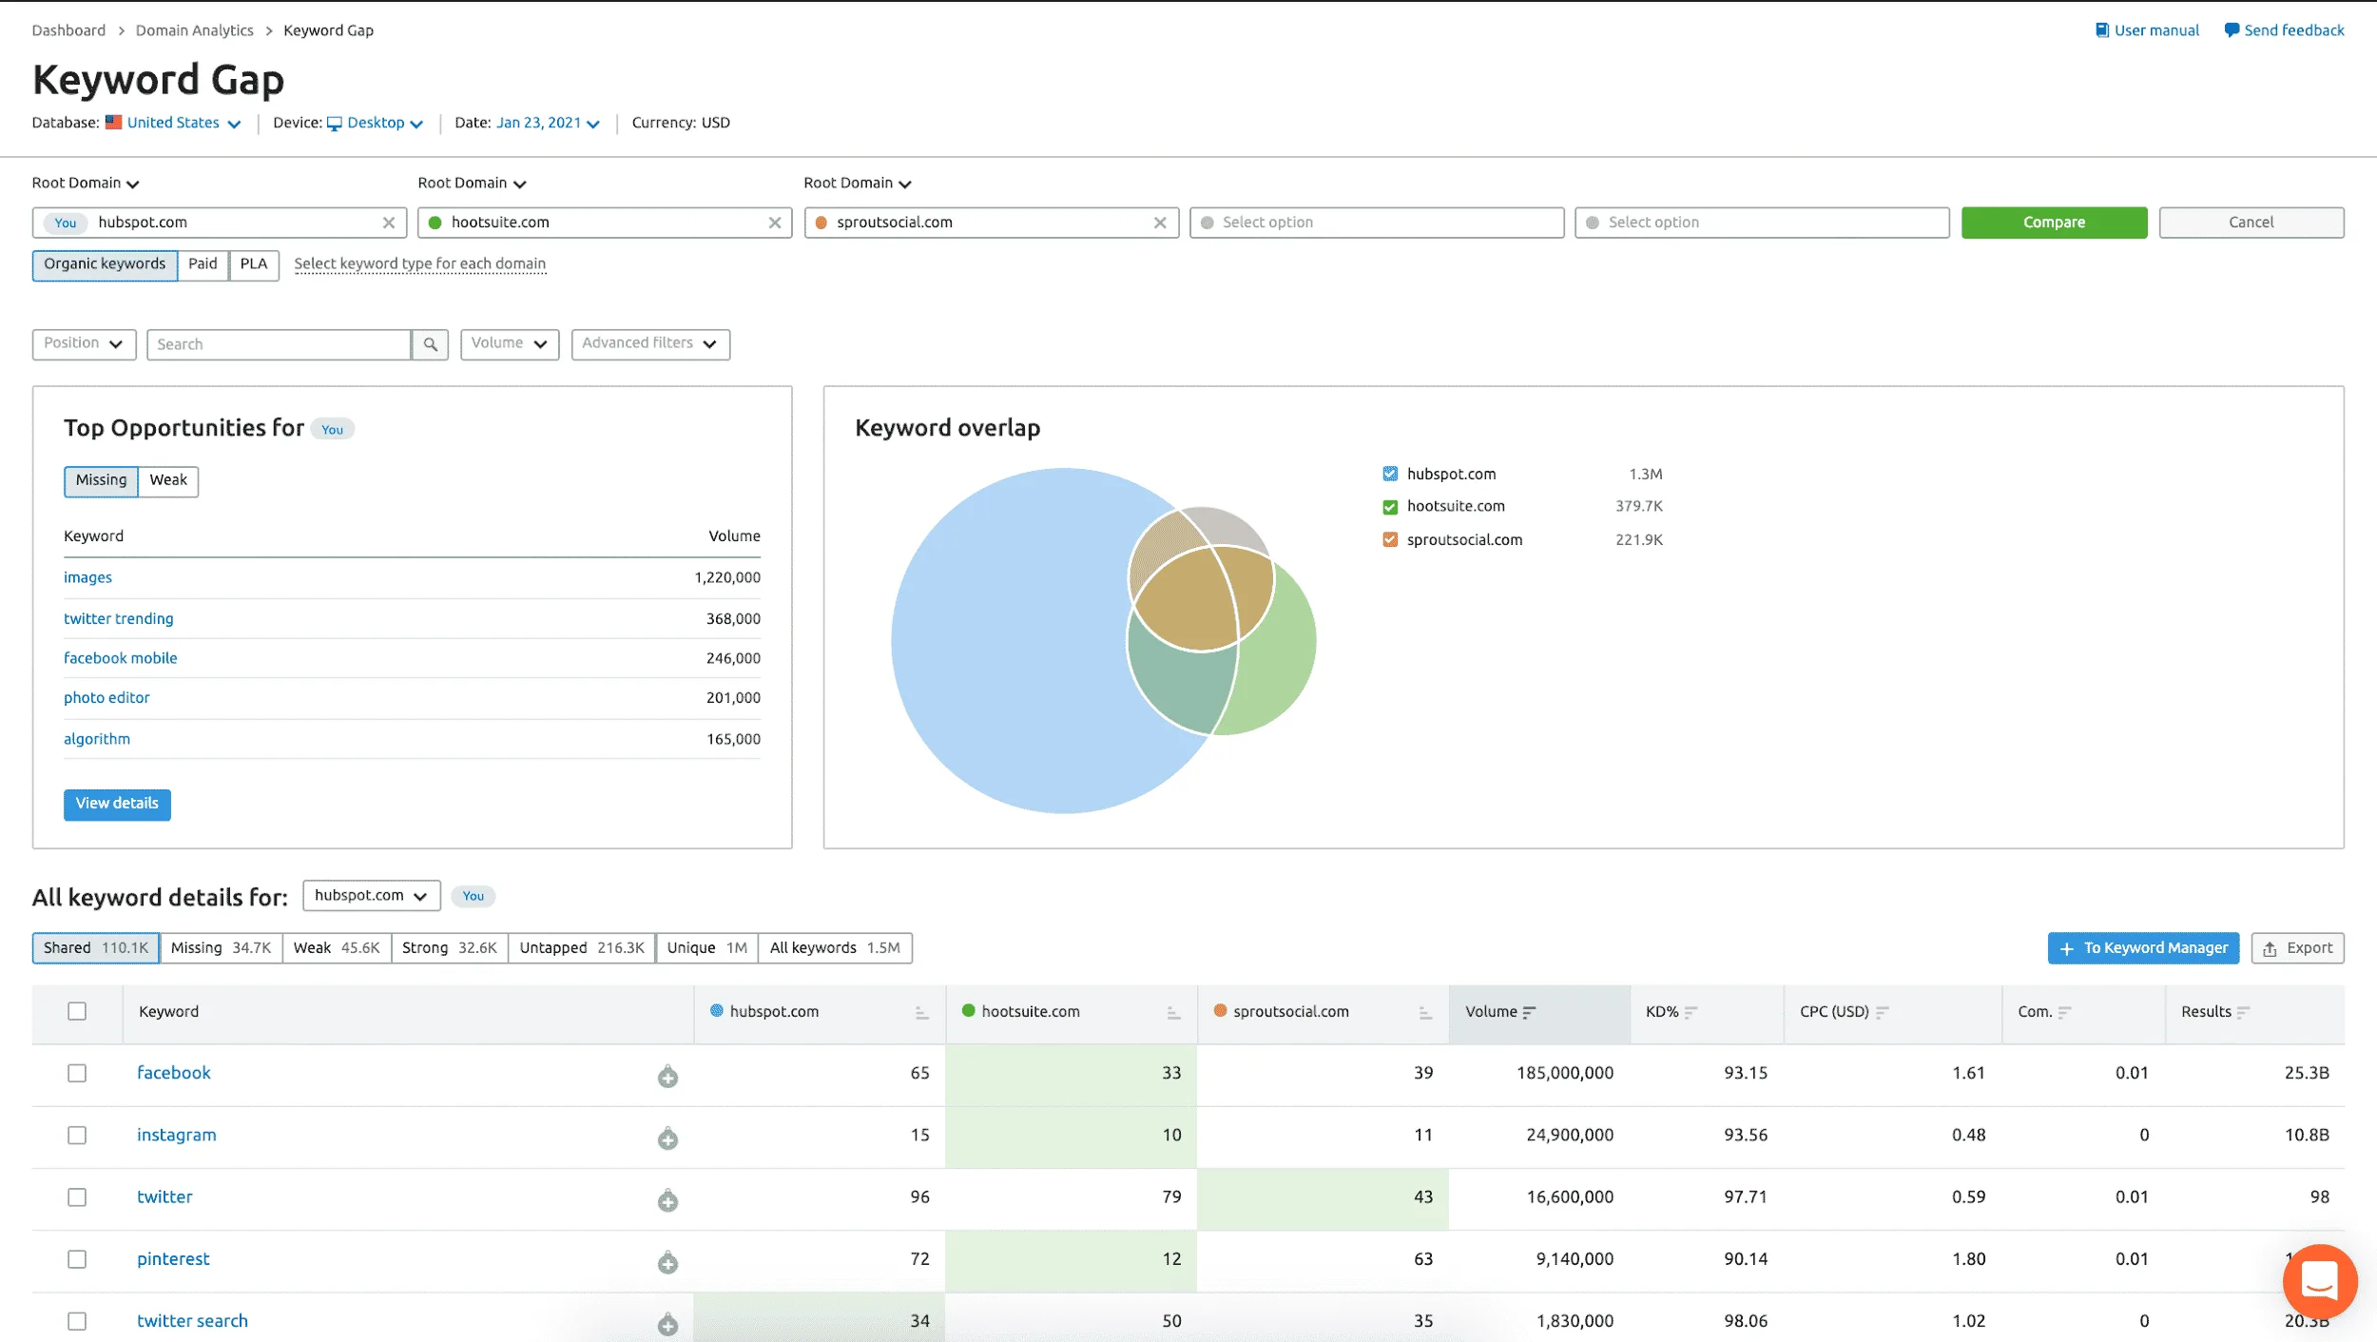Check the facebook row checkbox
This screenshot has width=2377, height=1342.
pos(77,1074)
